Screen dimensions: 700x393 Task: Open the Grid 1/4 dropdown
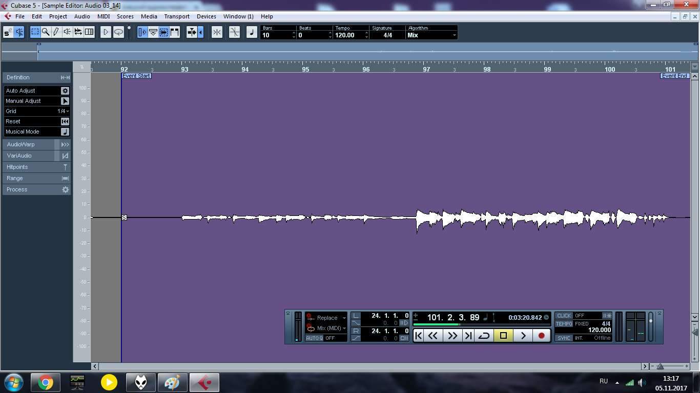point(64,111)
